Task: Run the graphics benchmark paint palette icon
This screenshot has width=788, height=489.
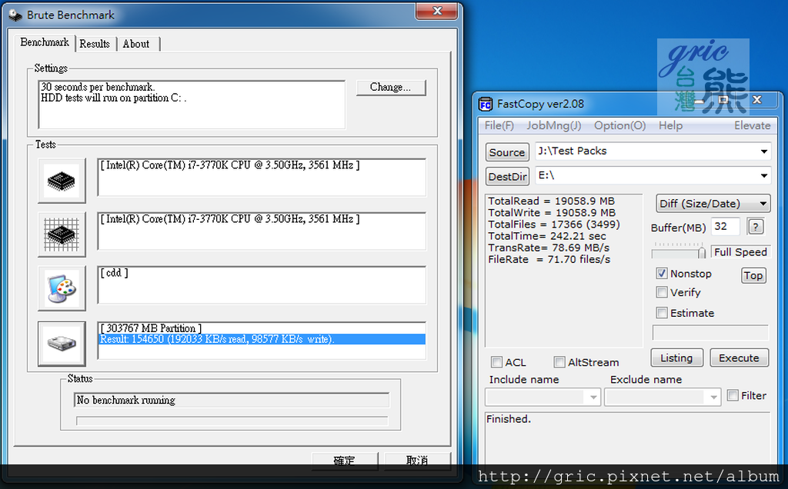Action: [x=62, y=288]
